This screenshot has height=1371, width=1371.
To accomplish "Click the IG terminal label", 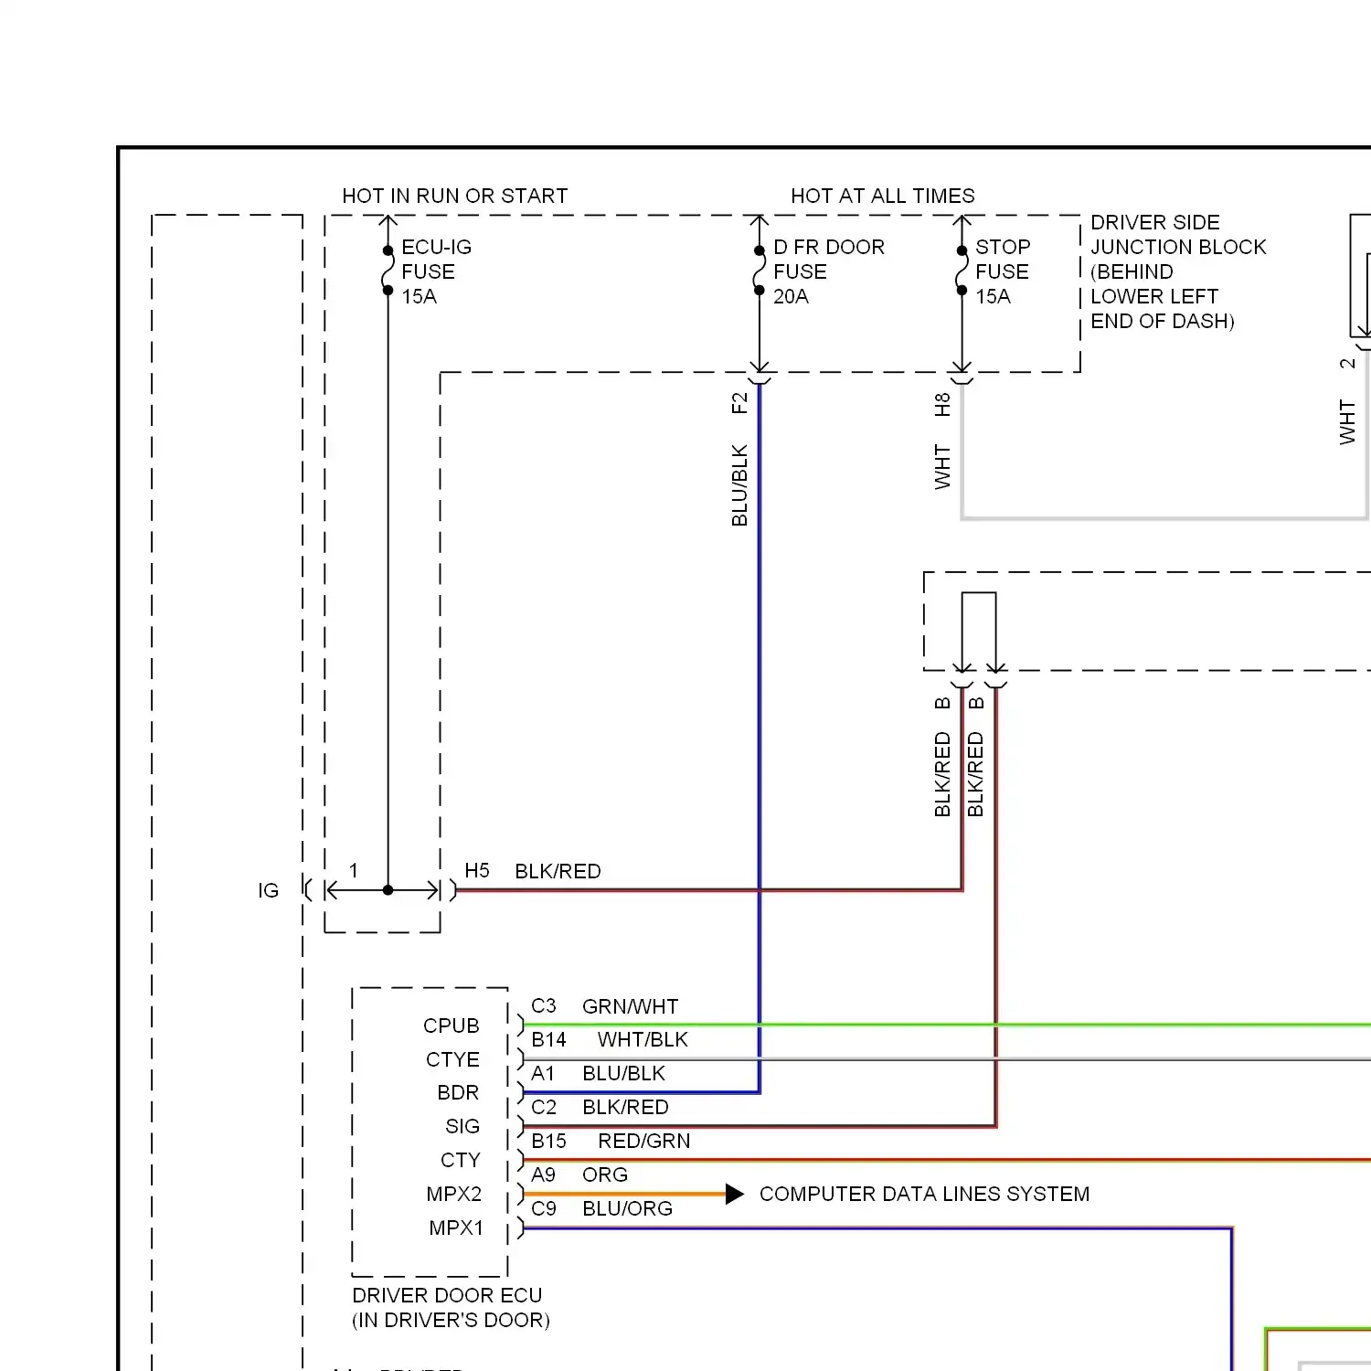I will pyautogui.click(x=268, y=890).
